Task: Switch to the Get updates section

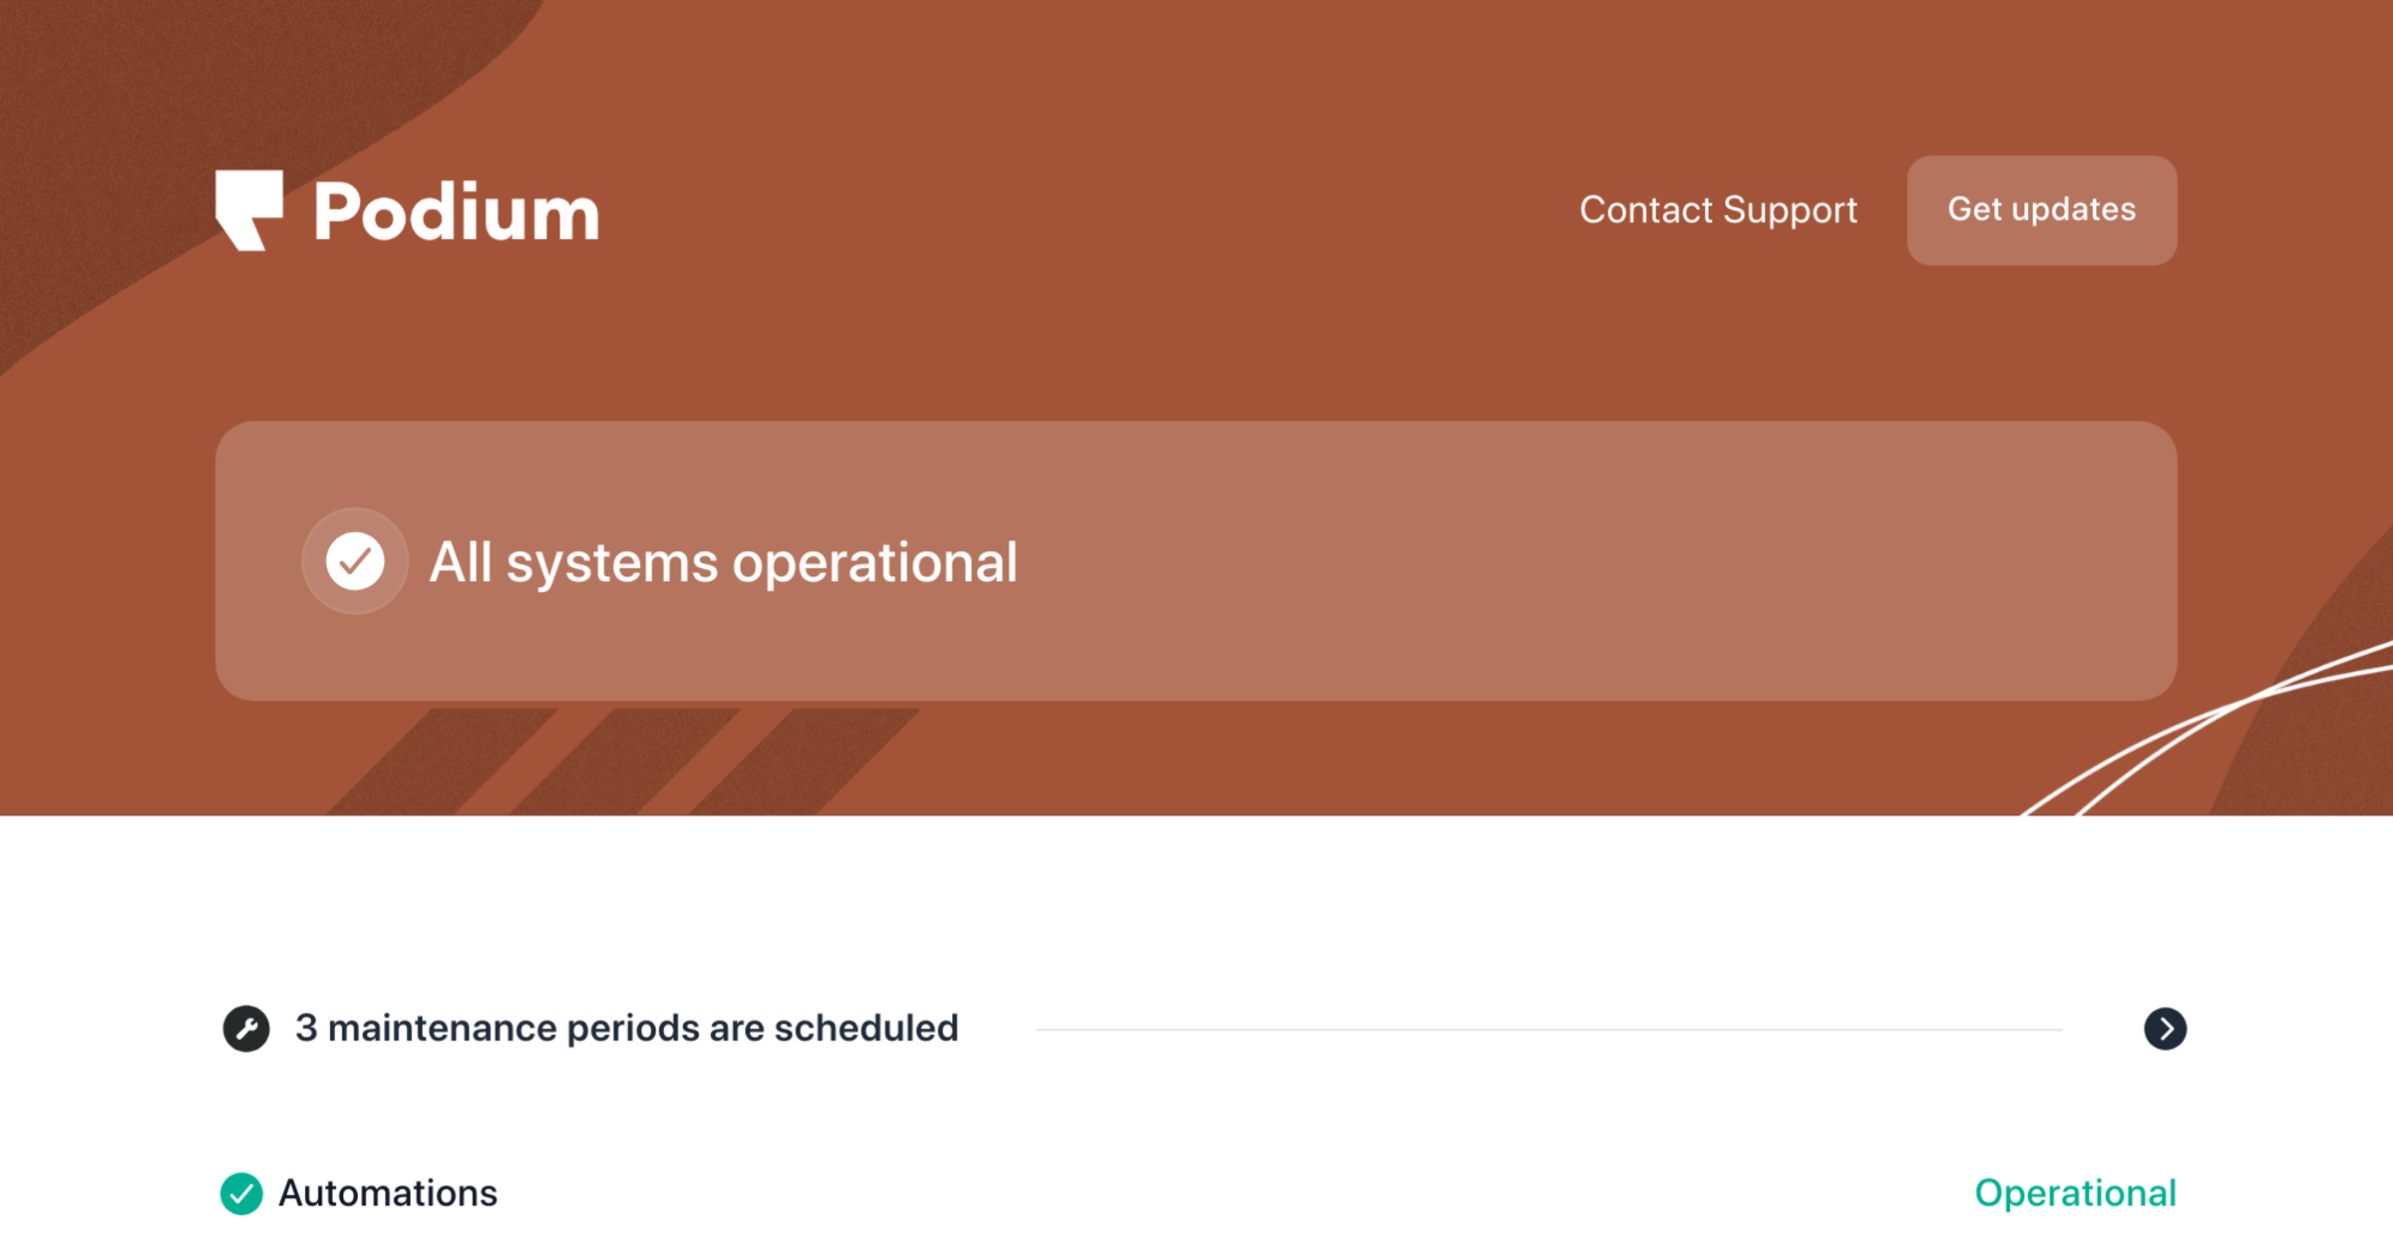Action: pos(2040,210)
